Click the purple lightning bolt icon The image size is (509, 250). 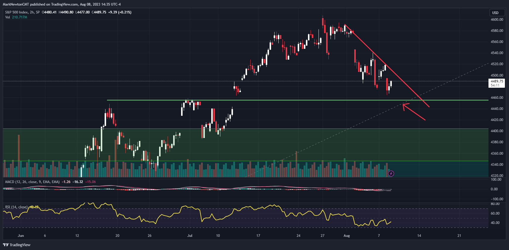pyautogui.click(x=391, y=174)
